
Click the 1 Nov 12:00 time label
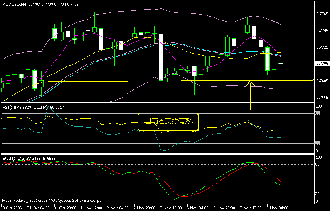pos(91,208)
